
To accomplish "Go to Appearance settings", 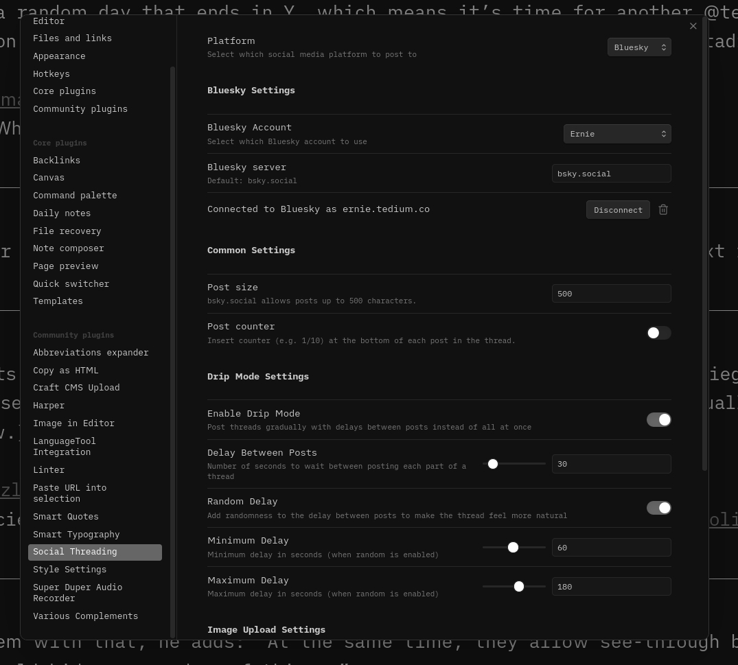I will [59, 56].
